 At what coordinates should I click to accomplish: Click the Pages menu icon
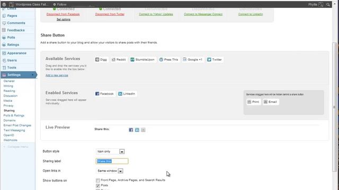point(4,16)
